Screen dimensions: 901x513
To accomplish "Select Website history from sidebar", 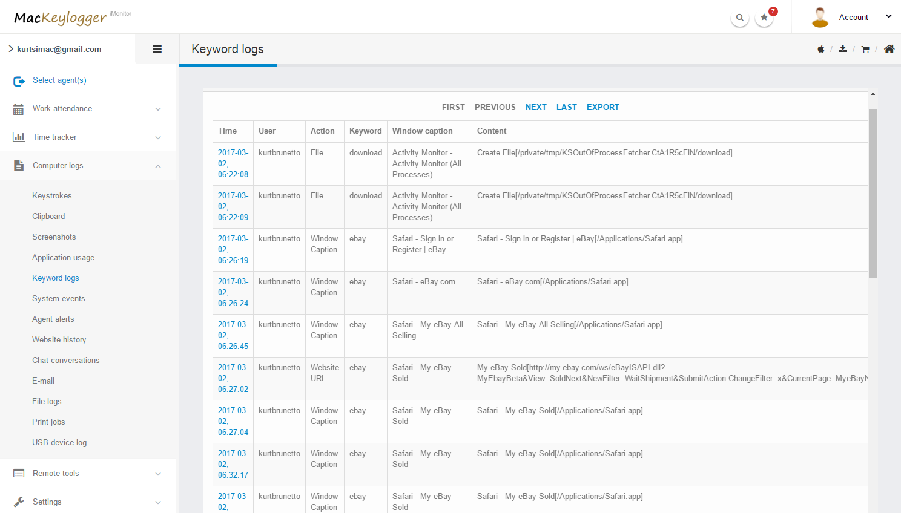I will 59,340.
